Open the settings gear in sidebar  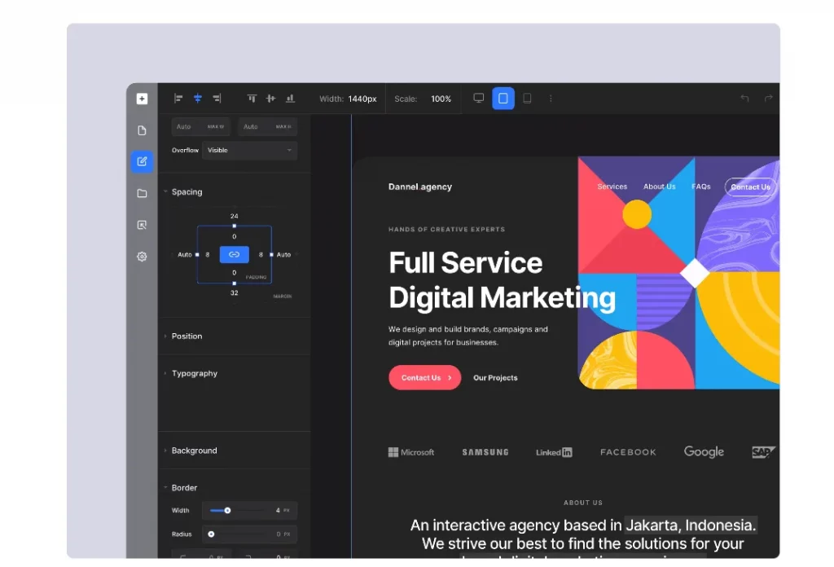[x=142, y=257]
